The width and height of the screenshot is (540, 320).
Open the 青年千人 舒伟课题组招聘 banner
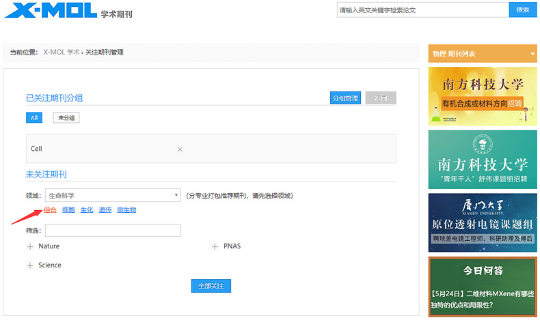tap(483, 160)
